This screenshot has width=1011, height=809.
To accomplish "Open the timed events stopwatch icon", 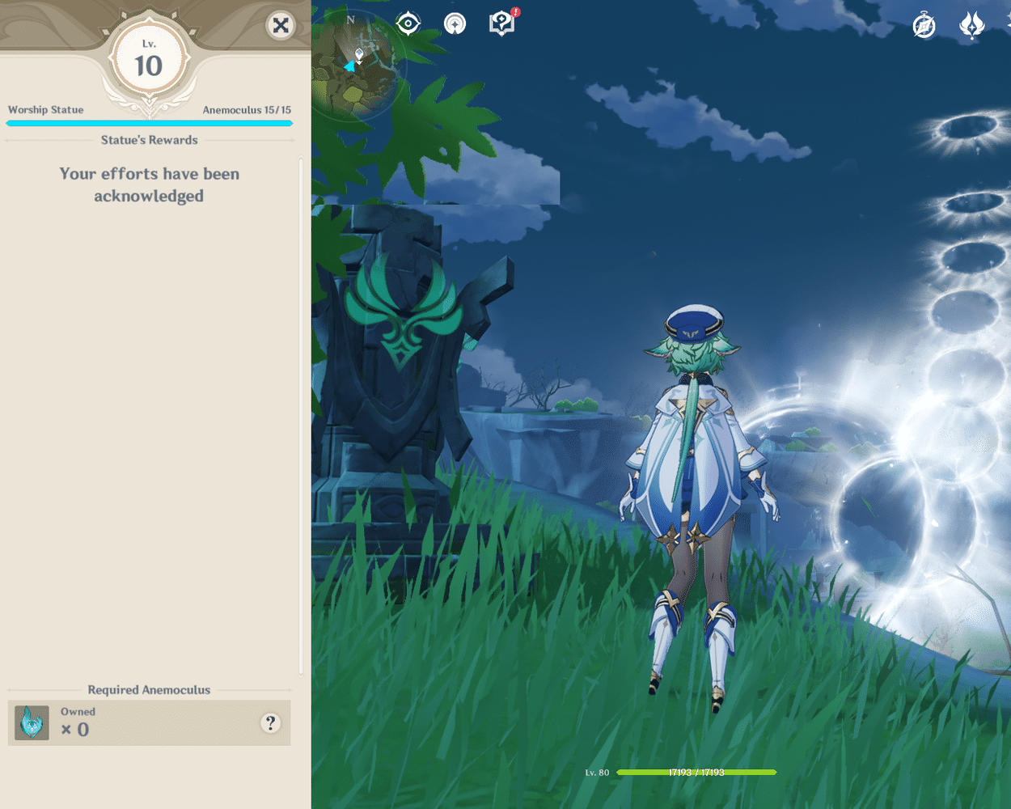I will 923,25.
